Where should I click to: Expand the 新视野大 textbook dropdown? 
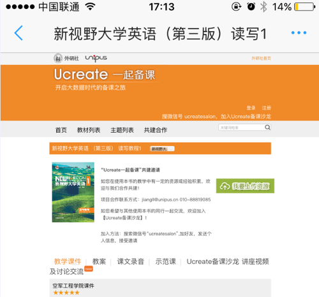(162, 148)
